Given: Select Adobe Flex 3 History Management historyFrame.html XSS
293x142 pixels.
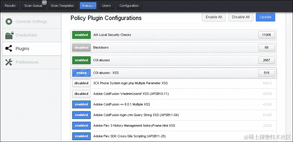Looking at the screenshot, I should click(134, 126).
